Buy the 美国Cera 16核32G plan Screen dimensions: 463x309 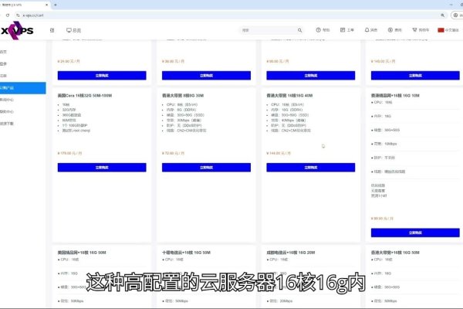(102, 168)
